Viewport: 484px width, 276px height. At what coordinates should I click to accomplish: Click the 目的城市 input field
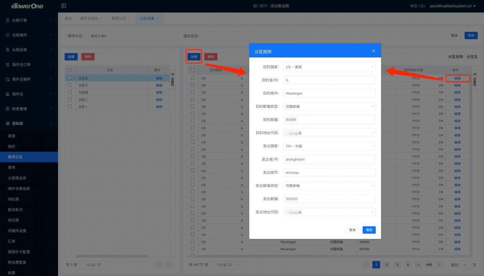(x=329, y=93)
